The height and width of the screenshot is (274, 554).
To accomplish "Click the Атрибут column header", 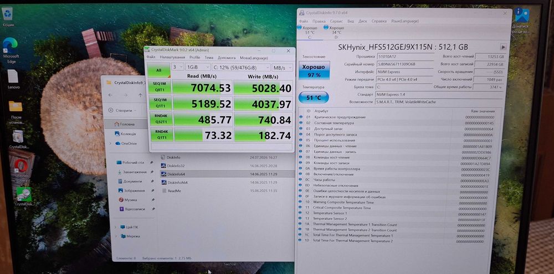I will coord(321,111).
